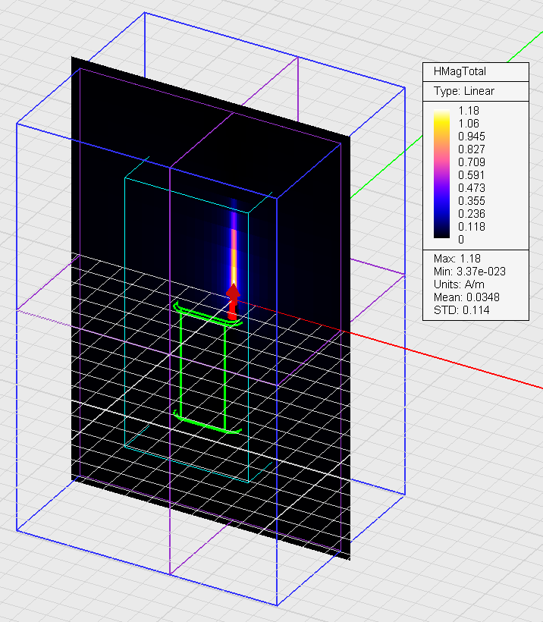Click the Type: Linear legend label
Image resolution: width=543 pixels, height=622 pixels.
click(x=463, y=91)
